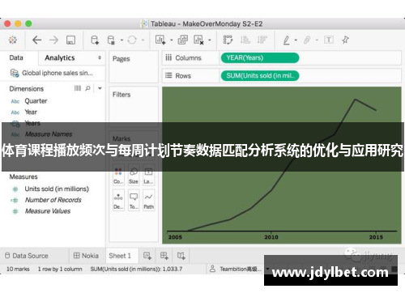The height and width of the screenshot is (293, 405).
Task: Click the Dimensions view data grid icon
Action: (78, 88)
